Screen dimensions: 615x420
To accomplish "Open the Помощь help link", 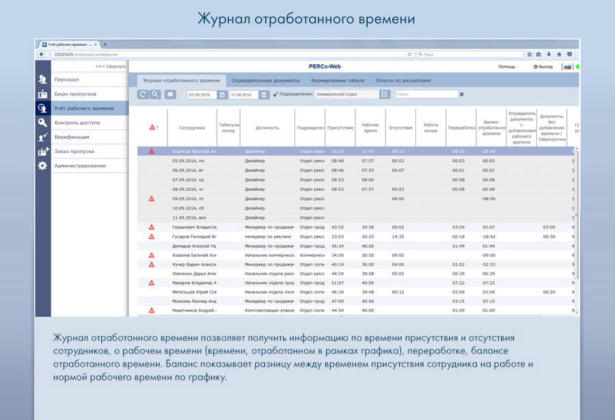I will pos(506,67).
